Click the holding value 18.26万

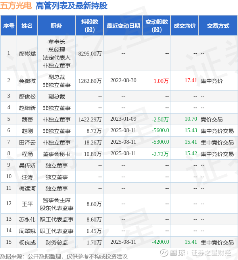pos(93,143)
